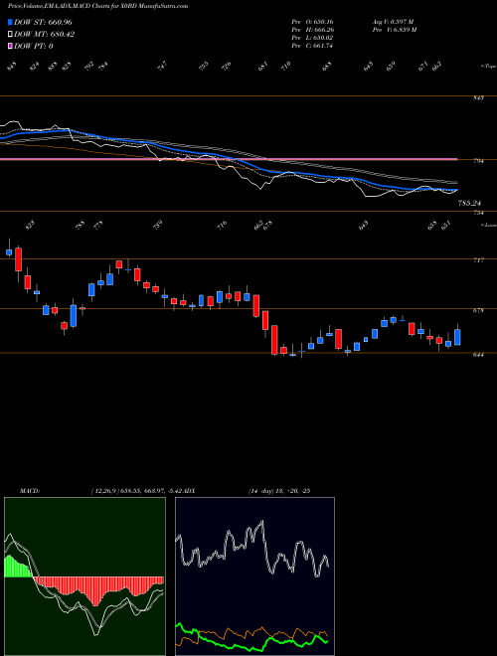This screenshot has width=497, height=656.
Task: Click the 'Pre O: 650.16' open value
Action: click(312, 21)
